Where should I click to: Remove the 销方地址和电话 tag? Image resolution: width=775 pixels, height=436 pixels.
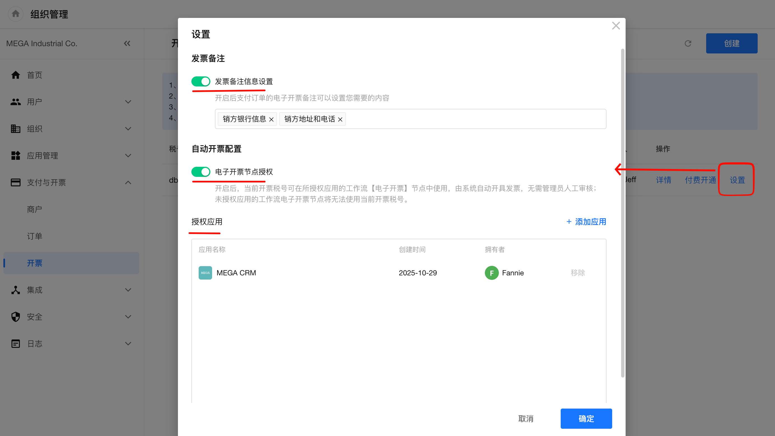point(340,119)
